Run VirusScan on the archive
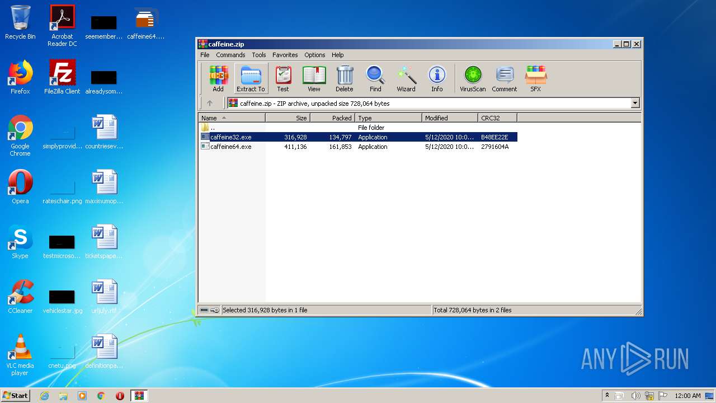Viewport: 716px width, 403px height. [x=473, y=78]
